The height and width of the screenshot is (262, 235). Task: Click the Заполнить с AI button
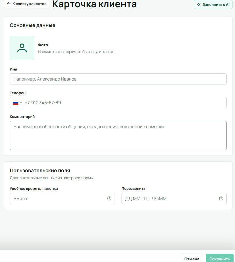coord(213,4)
